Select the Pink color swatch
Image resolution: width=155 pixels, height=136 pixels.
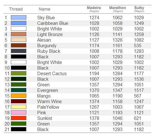tap(19, 112)
